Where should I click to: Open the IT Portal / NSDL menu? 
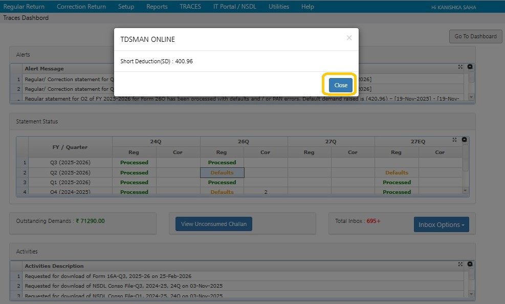coord(234,6)
